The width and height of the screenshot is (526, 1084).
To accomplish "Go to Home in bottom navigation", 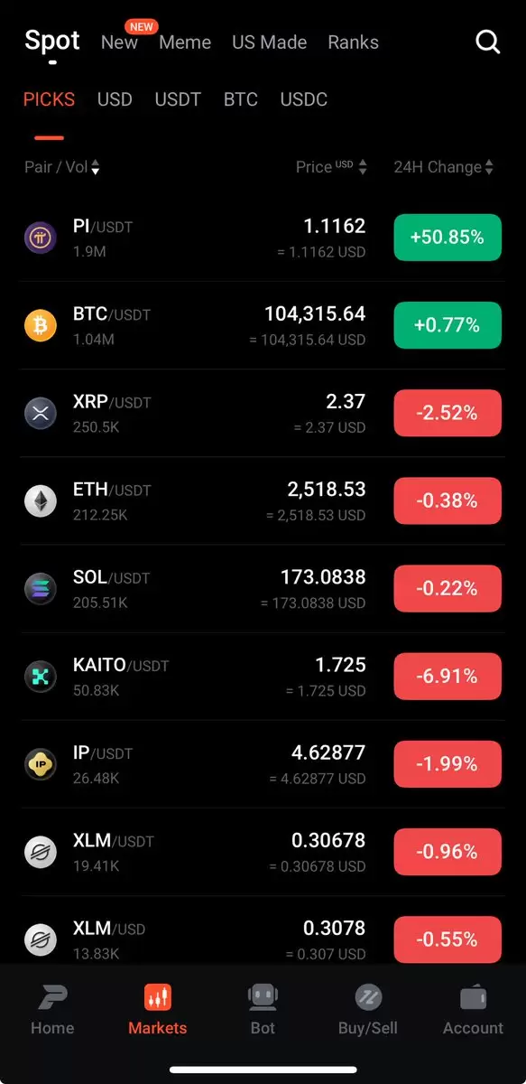I will click(52, 1010).
